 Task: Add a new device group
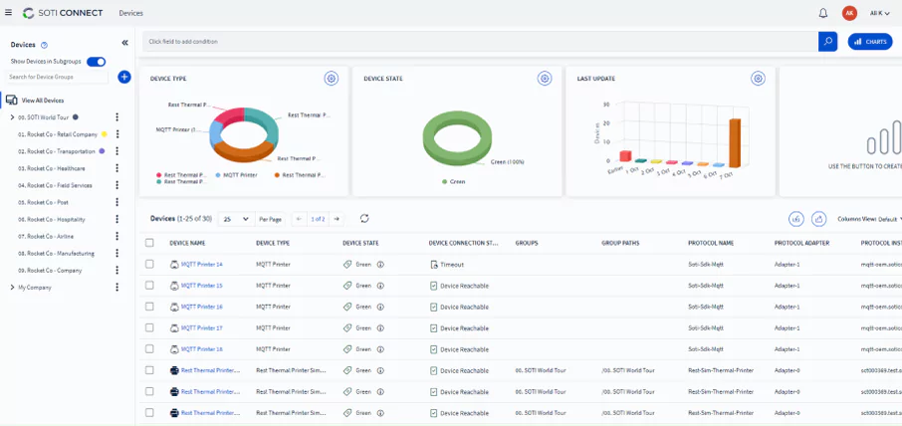(x=124, y=77)
